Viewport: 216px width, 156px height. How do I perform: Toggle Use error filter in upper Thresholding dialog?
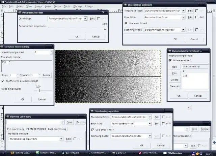click(126, 23)
